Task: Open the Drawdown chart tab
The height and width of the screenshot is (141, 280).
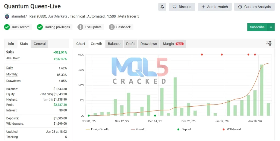Action: click(149, 44)
